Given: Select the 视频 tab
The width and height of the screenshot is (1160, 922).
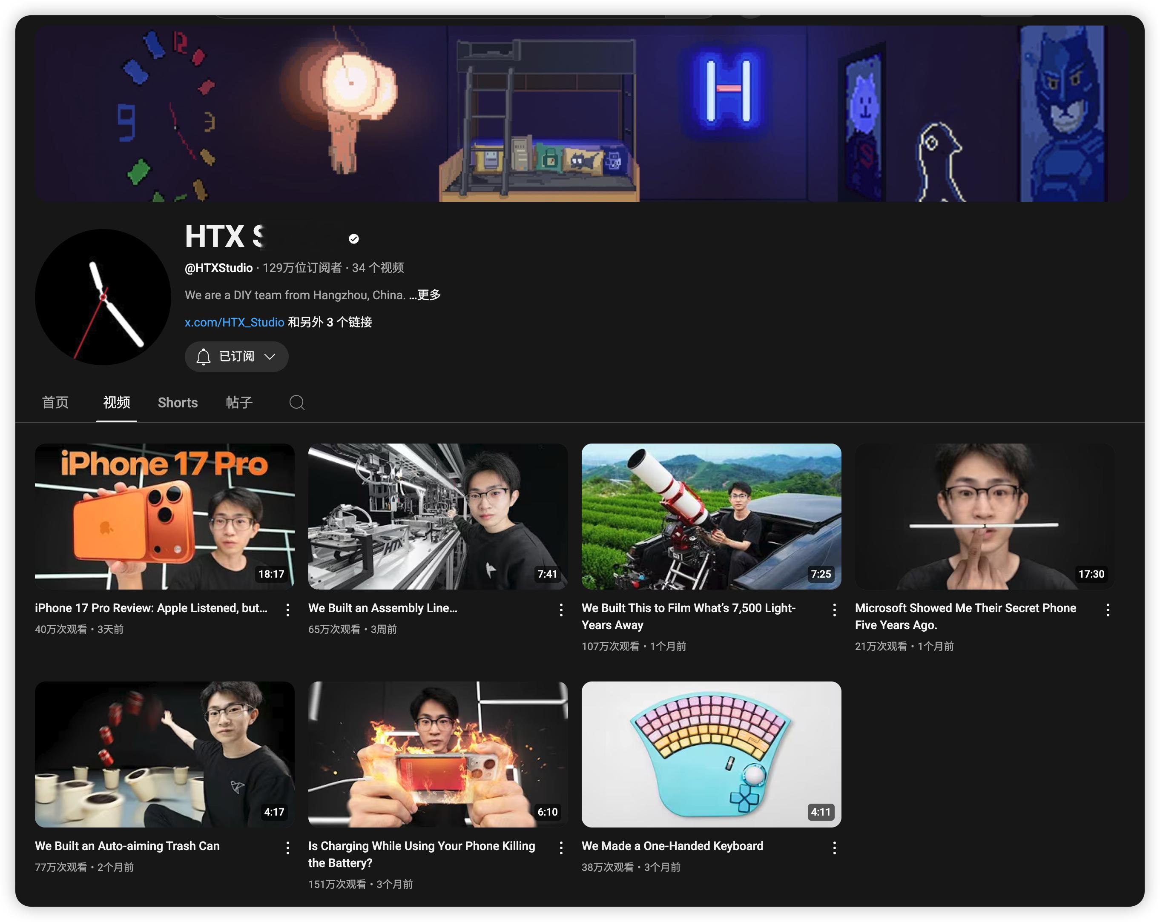Looking at the screenshot, I should 117,402.
